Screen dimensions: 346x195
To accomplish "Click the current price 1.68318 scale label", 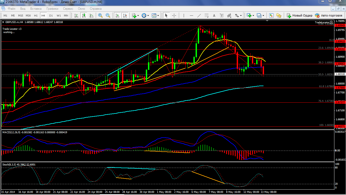I will (x=340, y=74).
